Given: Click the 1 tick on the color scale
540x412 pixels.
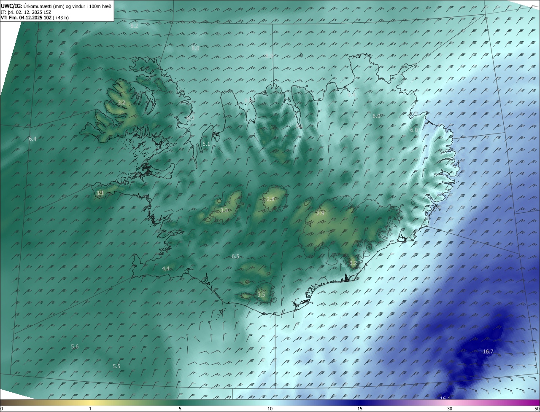Looking at the screenshot, I should coord(90,409).
